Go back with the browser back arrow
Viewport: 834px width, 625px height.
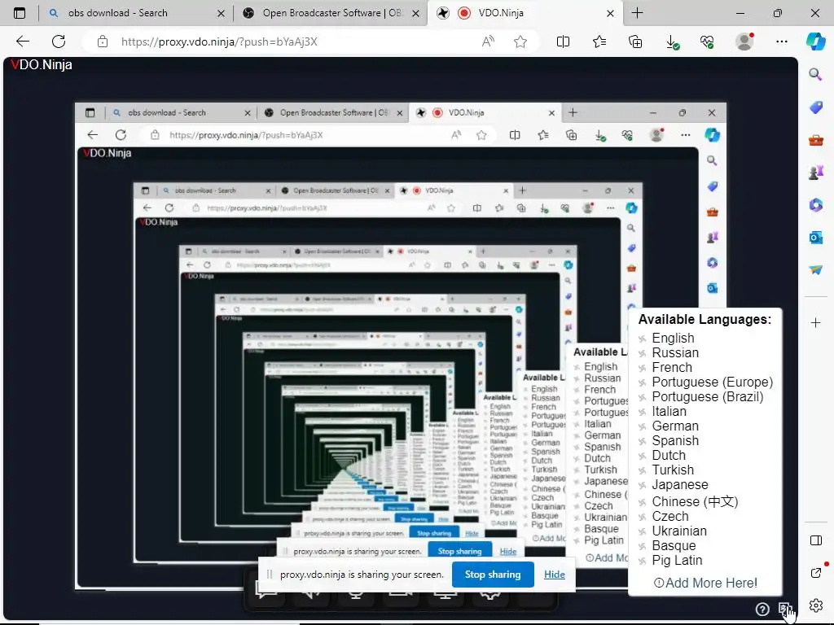(23, 42)
